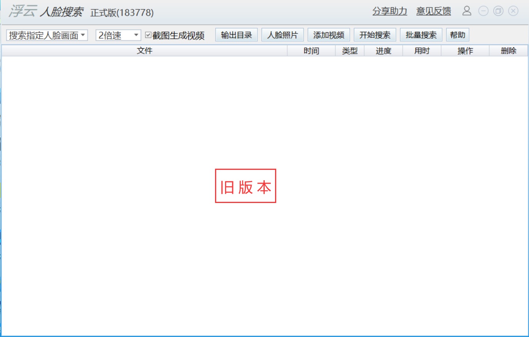Click the 输出目录 button
The image size is (529, 337).
pyautogui.click(x=236, y=35)
